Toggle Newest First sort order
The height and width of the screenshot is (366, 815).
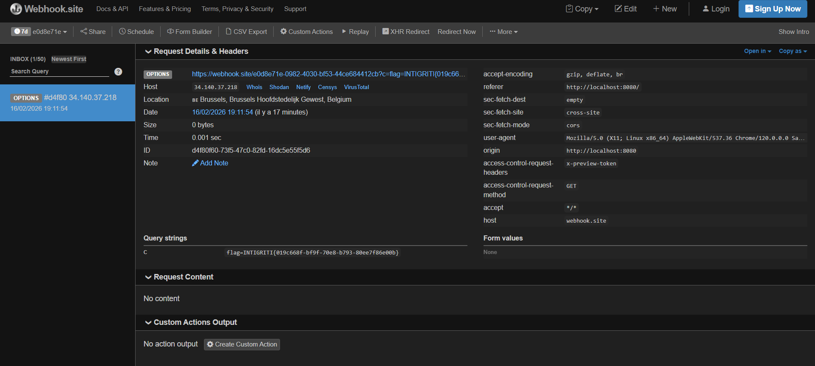click(69, 59)
